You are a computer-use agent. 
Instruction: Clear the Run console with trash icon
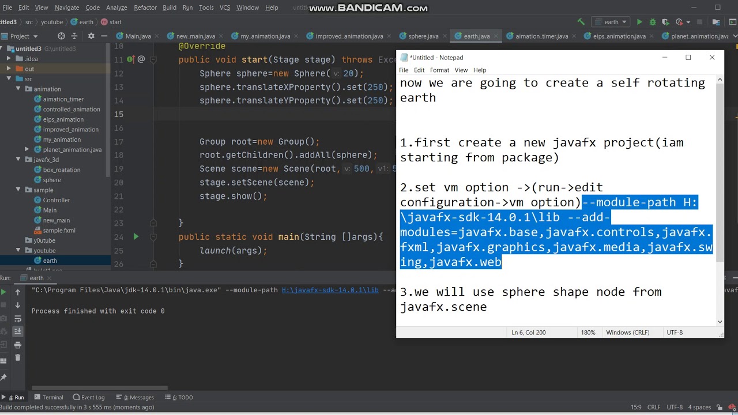[x=18, y=358]
